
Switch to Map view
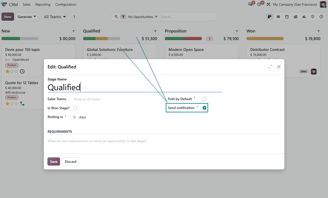[313, 17]
